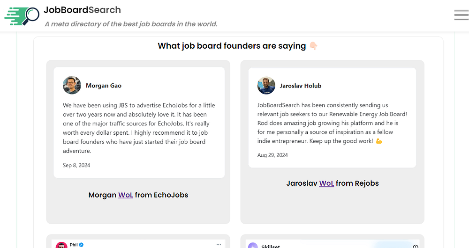Screen dimensions: 469x248
Task: Open Jaroslav's WoL link
Action: [326, 183]
